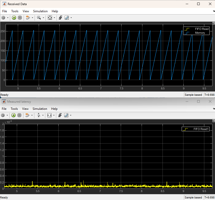Click maximize axes icon at Received Data plot corner
Viewport: 215px width, 200px height.
point(214,23)
